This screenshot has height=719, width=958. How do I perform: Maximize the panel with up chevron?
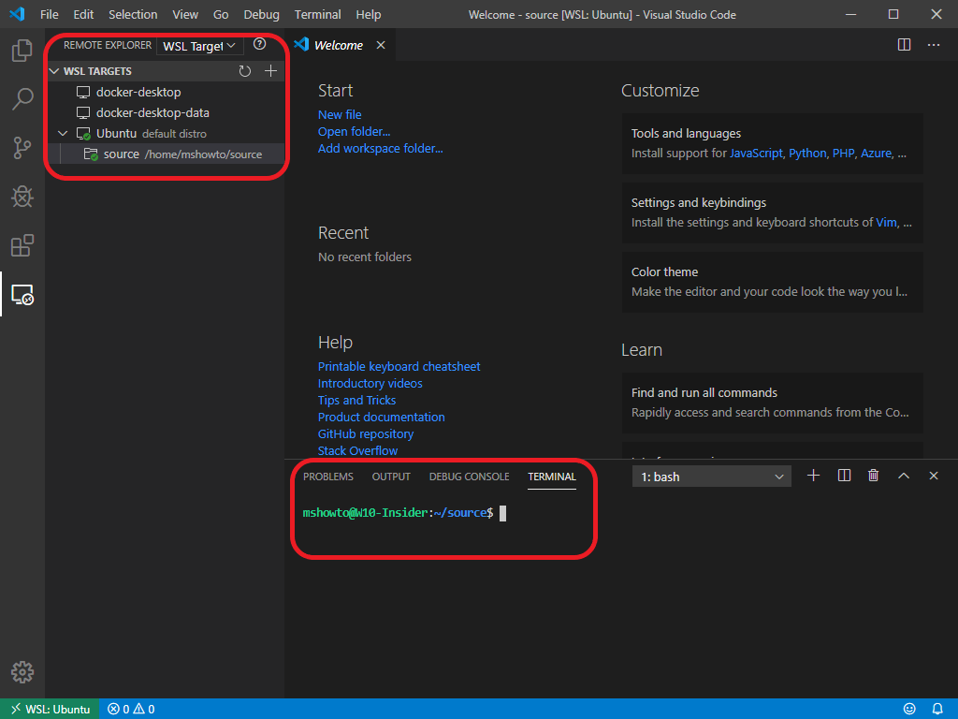[904, 476]
